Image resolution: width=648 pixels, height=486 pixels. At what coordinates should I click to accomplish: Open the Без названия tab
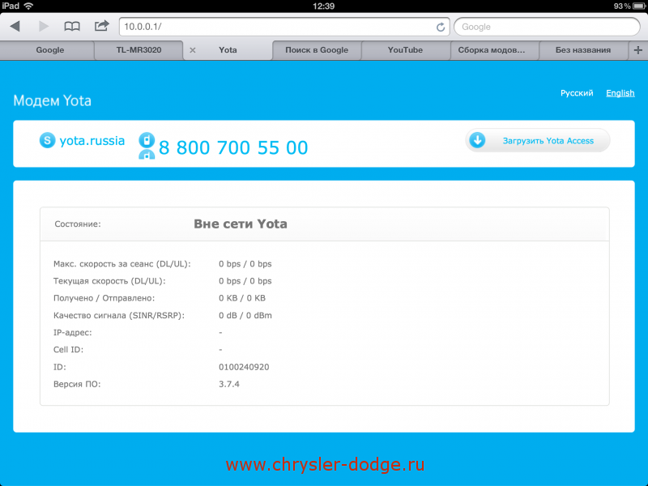[583, 50]
